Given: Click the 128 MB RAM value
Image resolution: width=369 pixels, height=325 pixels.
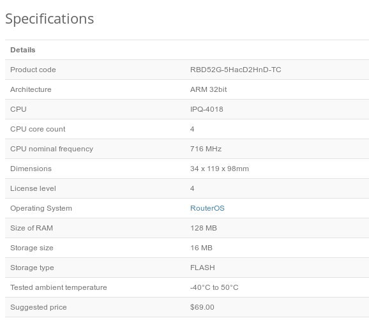Looking at the screenshot, I should click(204, 228).
